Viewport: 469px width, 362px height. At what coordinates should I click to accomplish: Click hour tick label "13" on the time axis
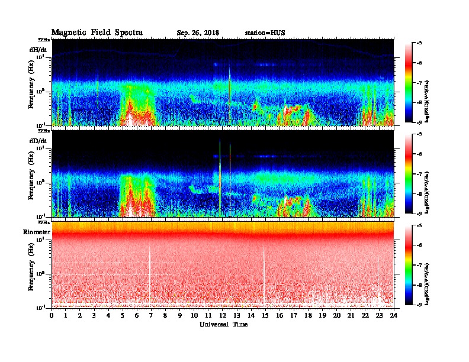(237, 315)
